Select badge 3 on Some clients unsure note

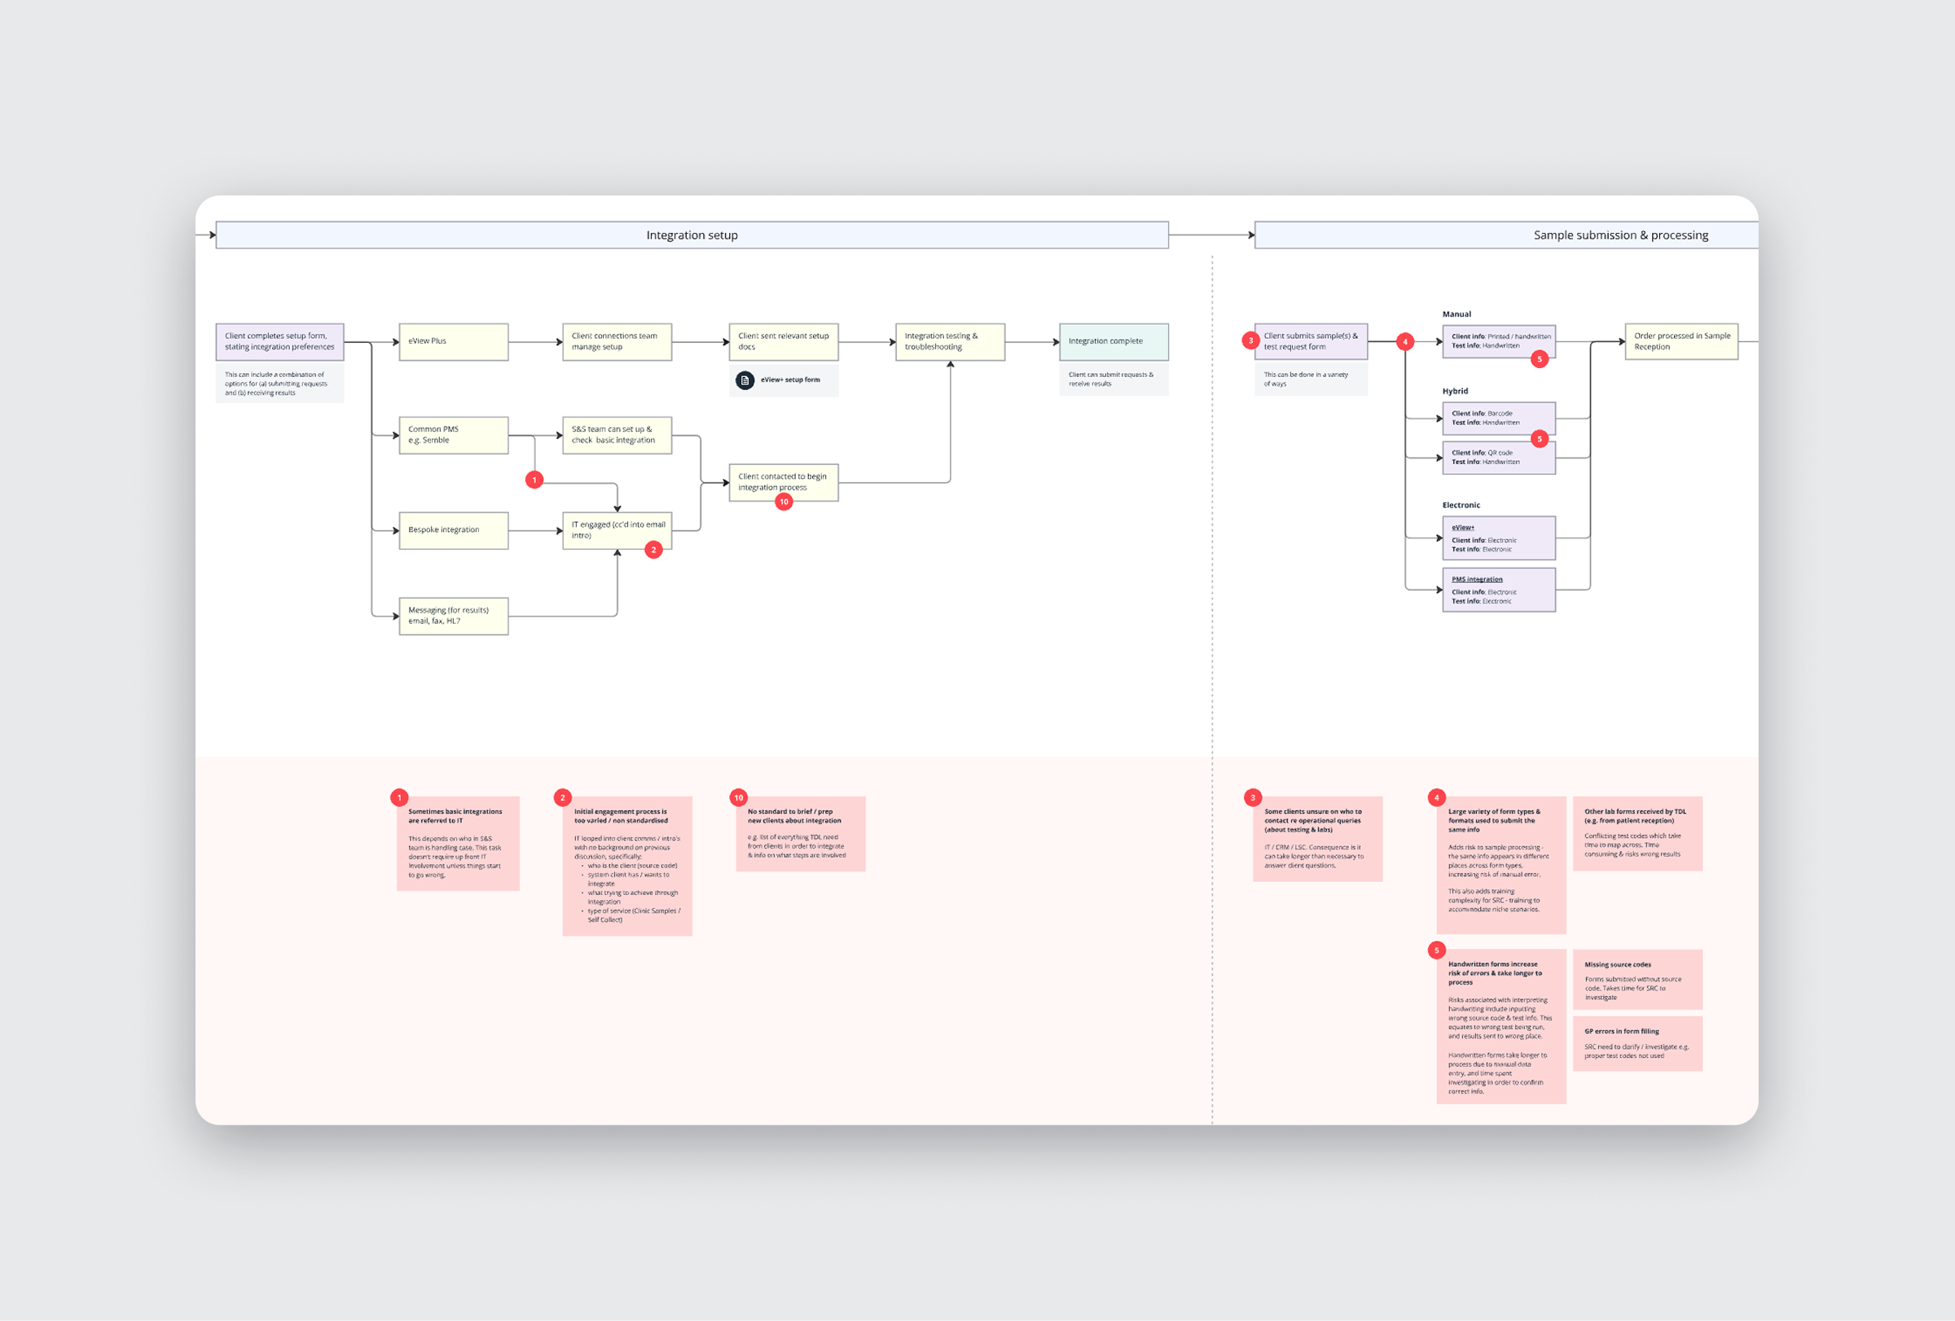[x=1253, y=798]
